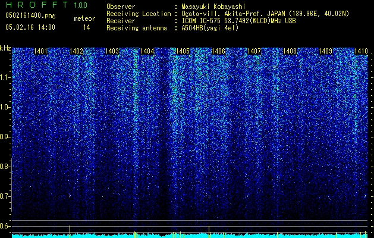This screenshot has width=374, height=238.
Task: Click the 'meteor' count label
Action: tap(84, 18)
